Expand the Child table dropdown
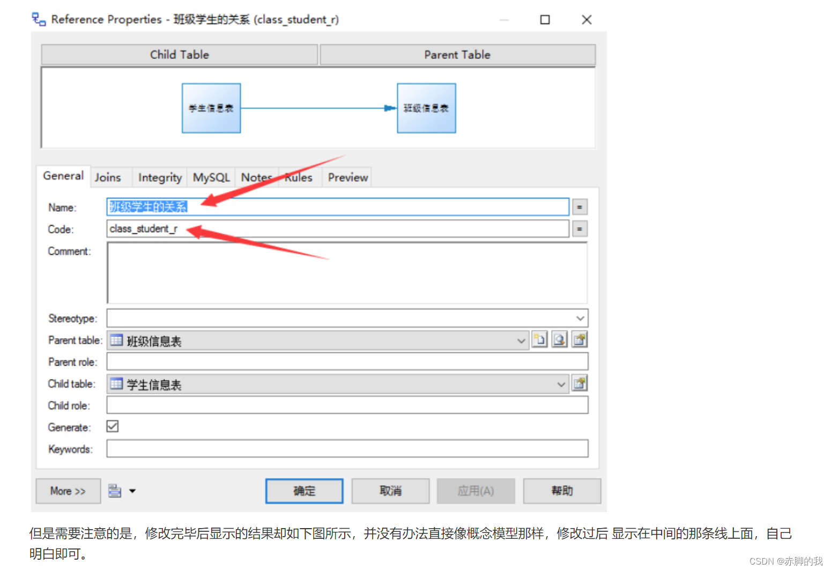 [561, 384]
